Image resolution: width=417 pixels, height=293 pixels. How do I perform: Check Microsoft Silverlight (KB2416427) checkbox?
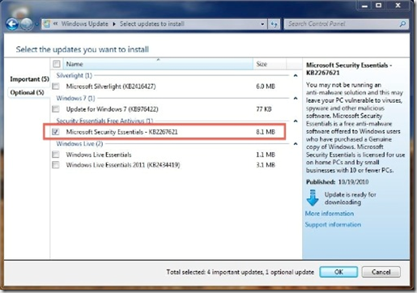click(x=56, y=87)
